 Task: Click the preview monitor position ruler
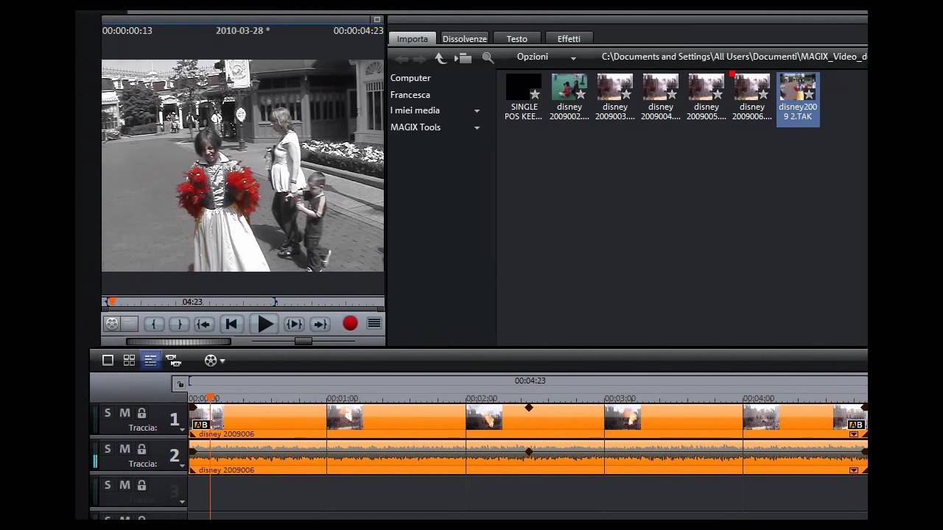[x=242, y=302]
